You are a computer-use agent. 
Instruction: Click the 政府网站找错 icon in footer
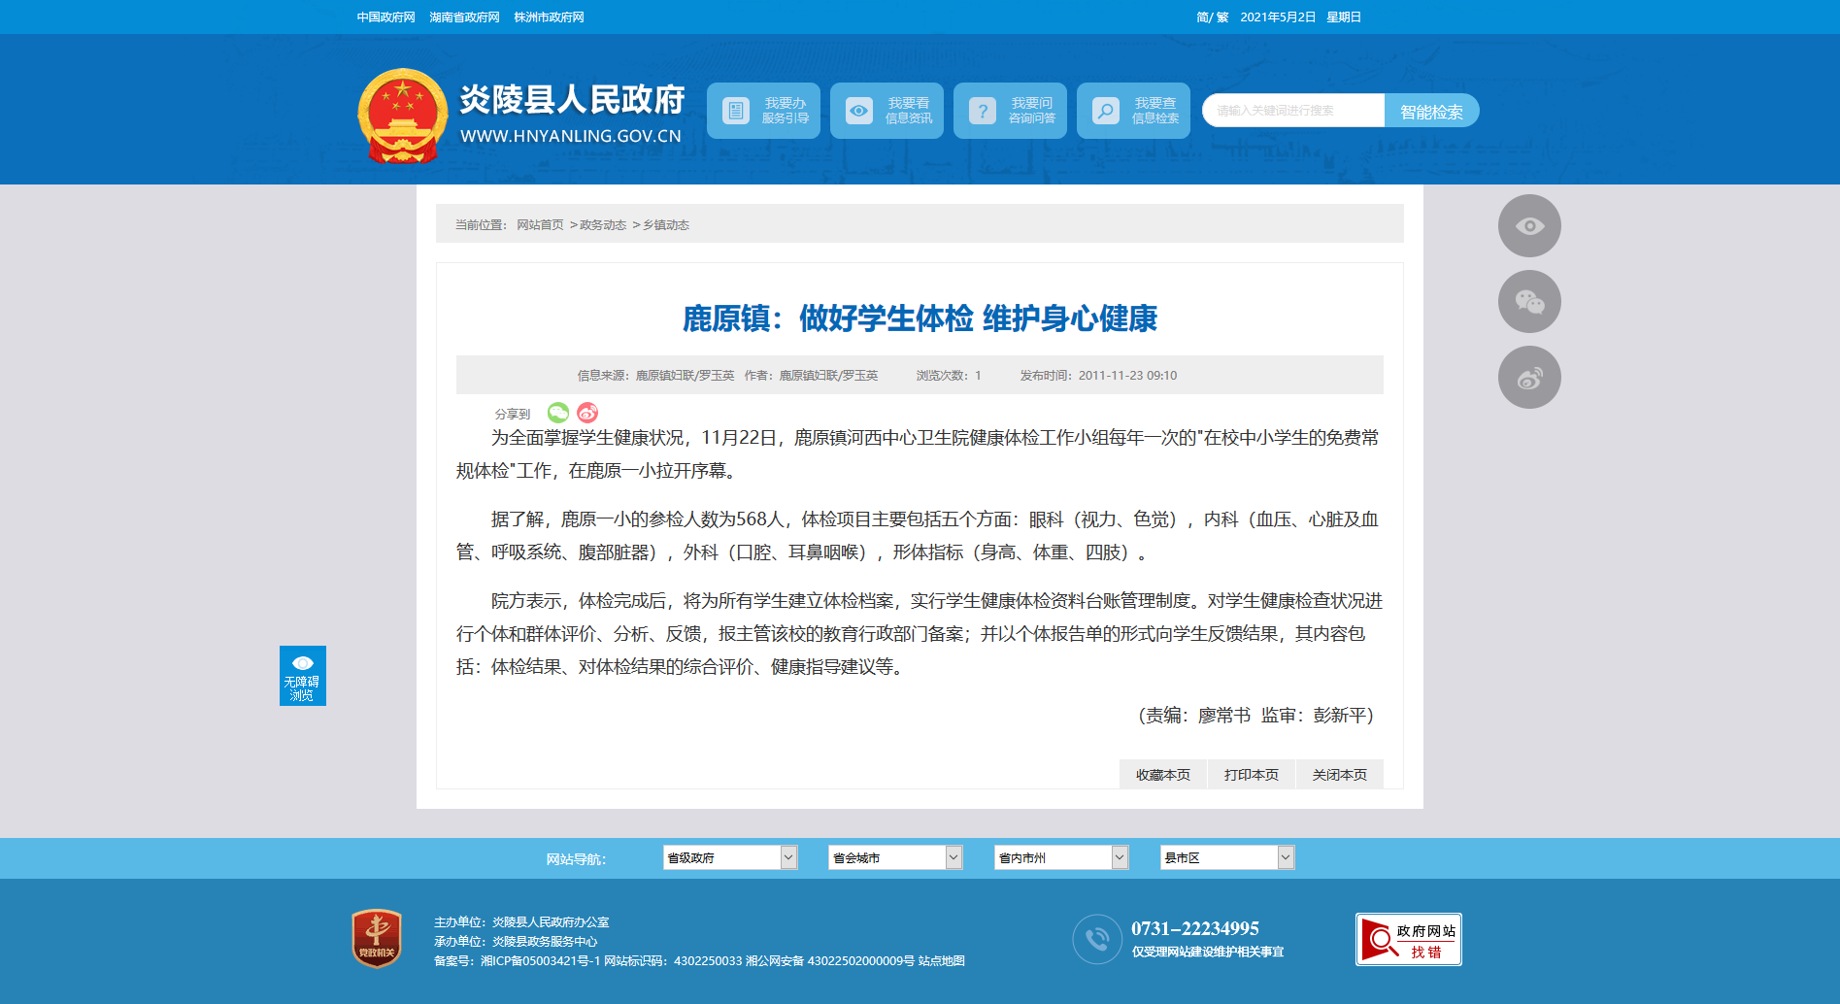point(1408,939)
